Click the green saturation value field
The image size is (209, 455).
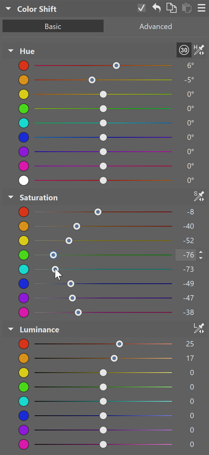(186, 255)
